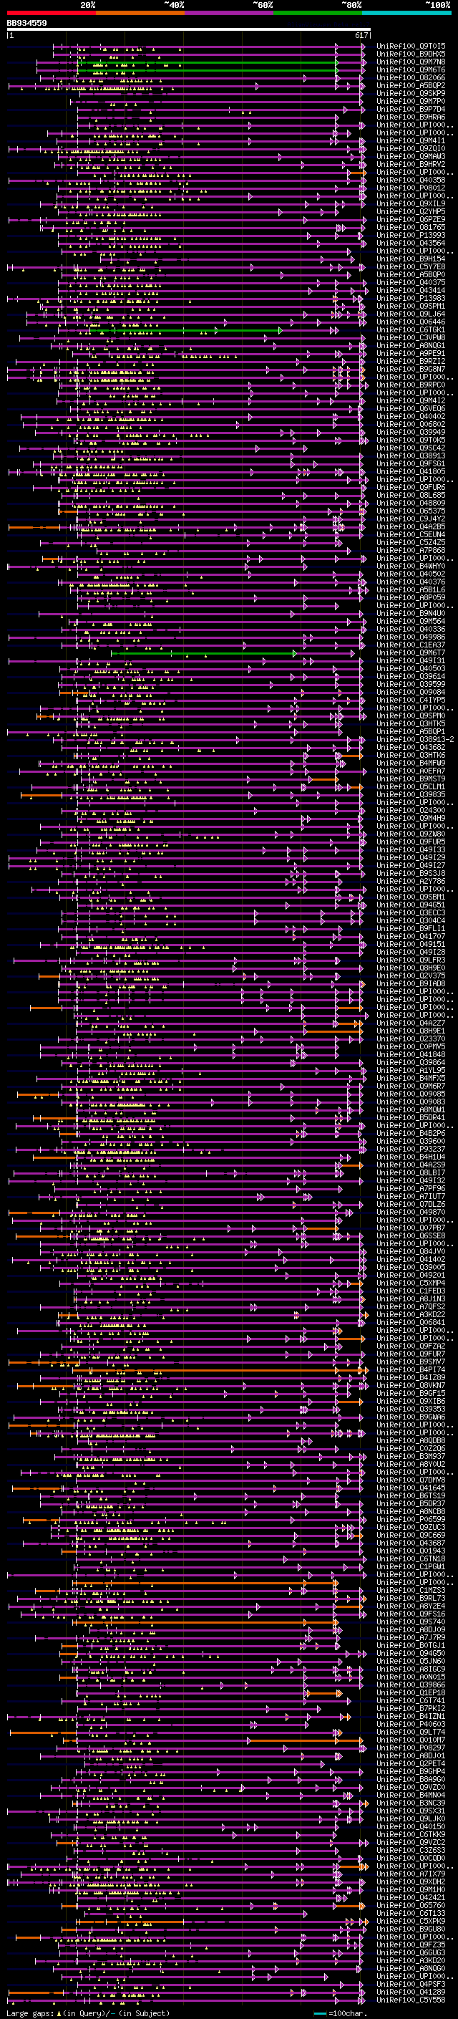Viewport: 458px width, 2019px height.
Task: Select hit label UniRef100_Q40375
Action: click(410, 282)
